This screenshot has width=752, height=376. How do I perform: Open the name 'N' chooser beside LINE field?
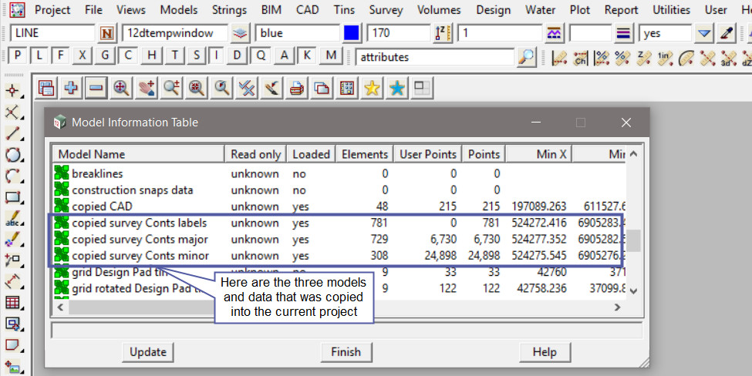click(106, 33)
